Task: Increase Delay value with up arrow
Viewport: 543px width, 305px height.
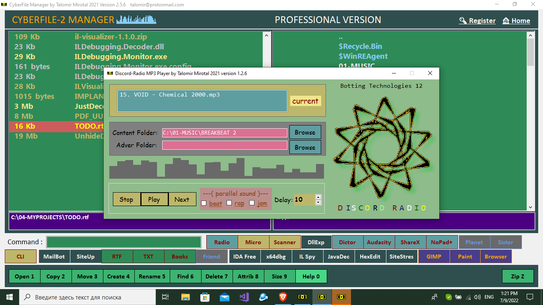Action: tap(318, 197)
